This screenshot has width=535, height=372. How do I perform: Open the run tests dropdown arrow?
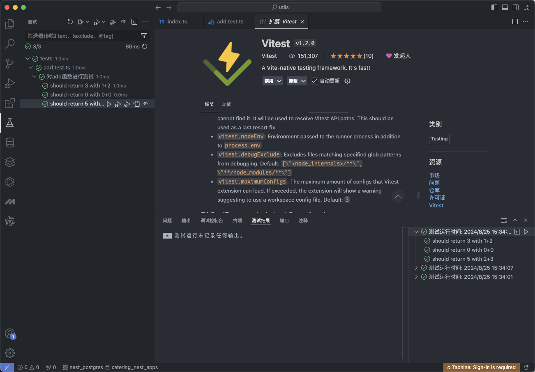tap(88, 22)
